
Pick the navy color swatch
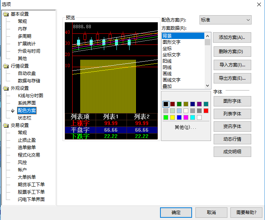pyautogui.click(x=192, y=104)
